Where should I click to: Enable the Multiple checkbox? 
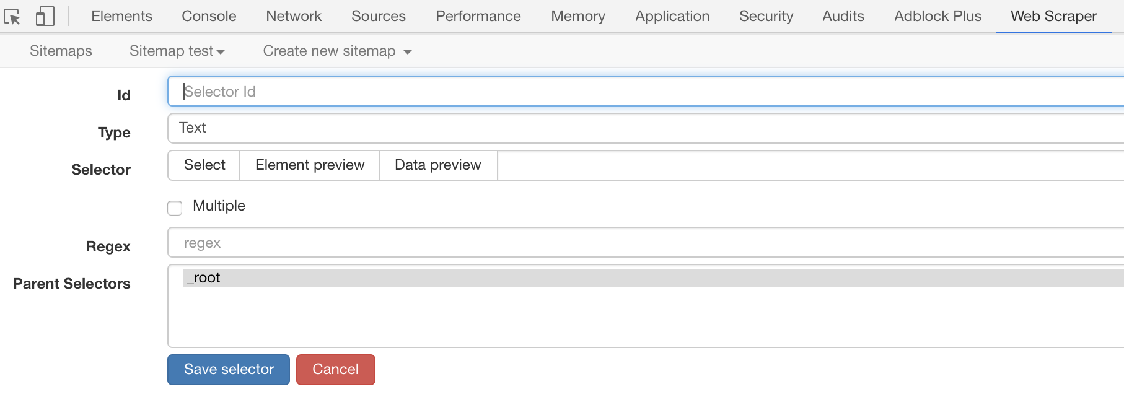(x=175, y=207)
